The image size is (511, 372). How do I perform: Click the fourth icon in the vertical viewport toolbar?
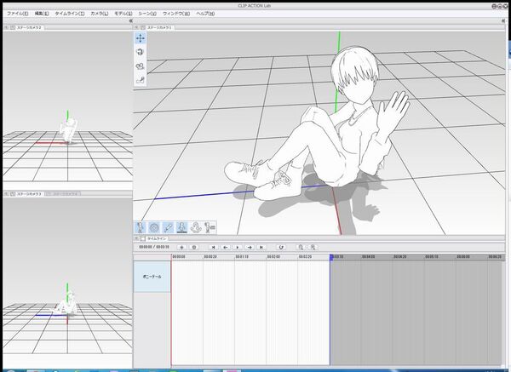coord(140,80)
